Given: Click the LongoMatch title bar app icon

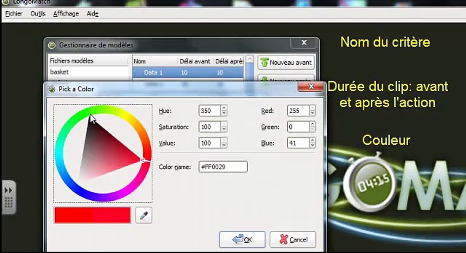Looking at the screenshot, I should point(6,2).
